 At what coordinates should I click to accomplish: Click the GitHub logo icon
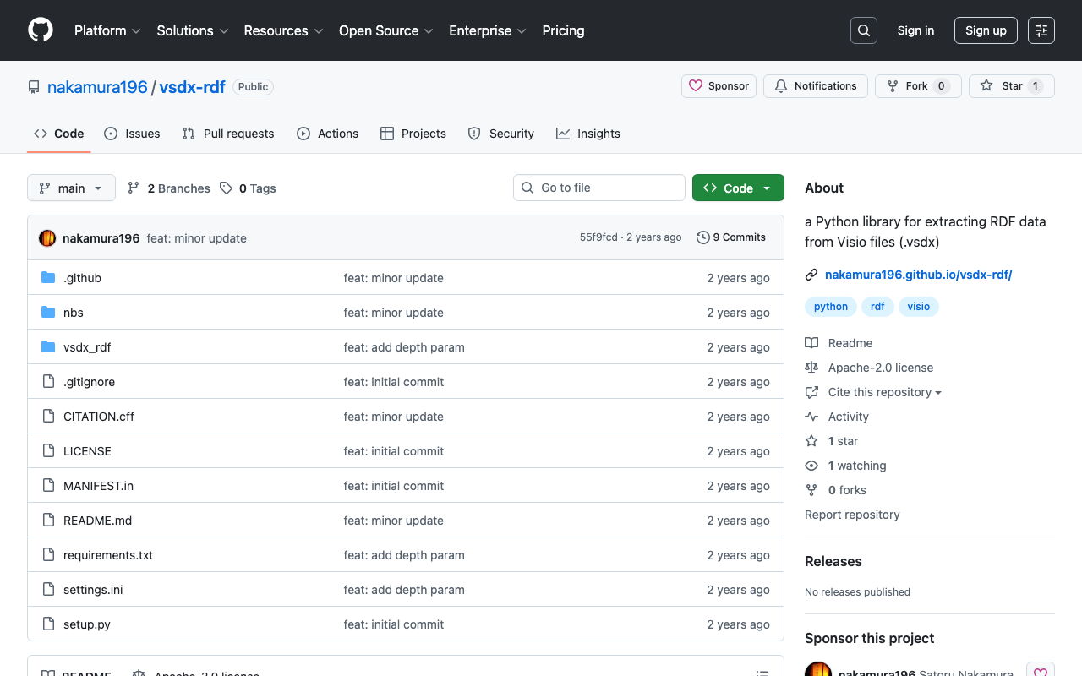click(41, 30)
